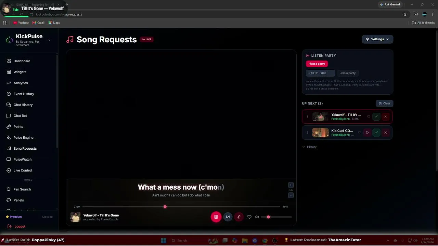Click the Windows taskbar Search box

tap(188, 241)
